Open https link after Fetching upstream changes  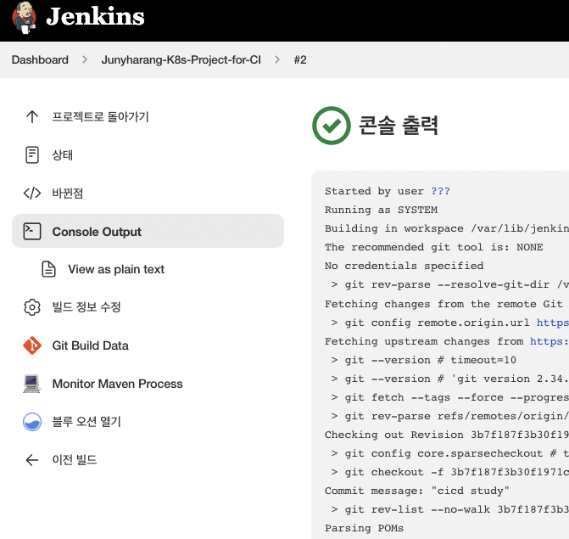pyautogui.click(x=549, y=341)
